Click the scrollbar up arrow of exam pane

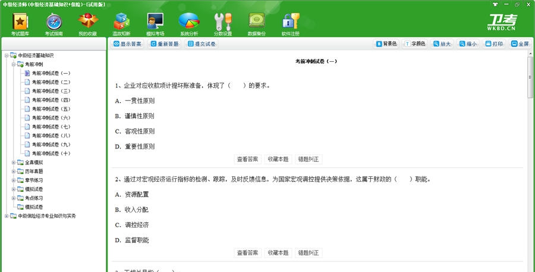(x=531, y=53)
